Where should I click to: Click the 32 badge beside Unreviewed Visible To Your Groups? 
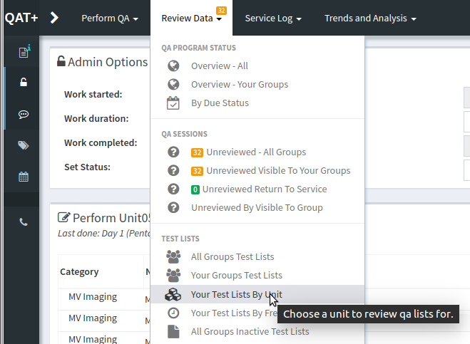197,171
